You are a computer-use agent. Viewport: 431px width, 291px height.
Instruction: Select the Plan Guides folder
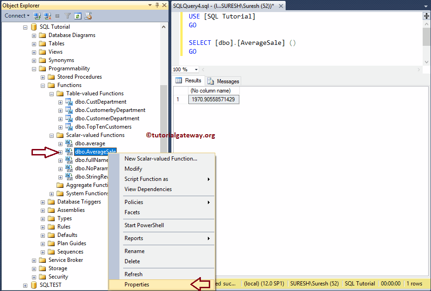pos(71,243)
